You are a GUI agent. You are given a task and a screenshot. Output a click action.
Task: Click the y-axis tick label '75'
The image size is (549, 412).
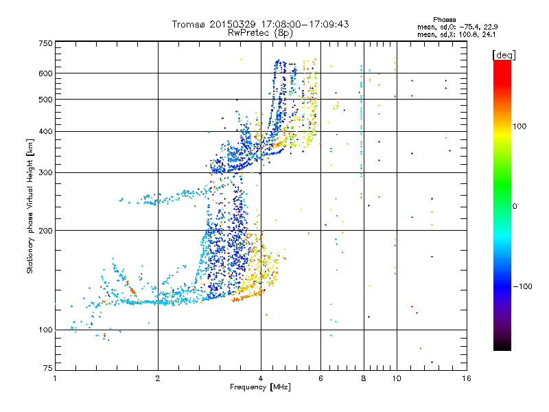pyautogui.click(x=48, y=368)
